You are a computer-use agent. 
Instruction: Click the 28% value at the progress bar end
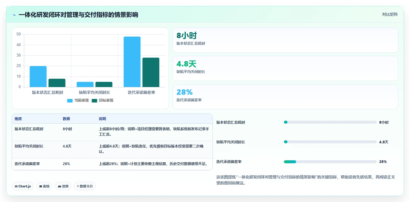click(x=383, y=162)
